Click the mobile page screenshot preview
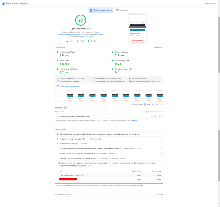Image resolution: width=220 pixels, height=207 pixels. tap(137, 28)
